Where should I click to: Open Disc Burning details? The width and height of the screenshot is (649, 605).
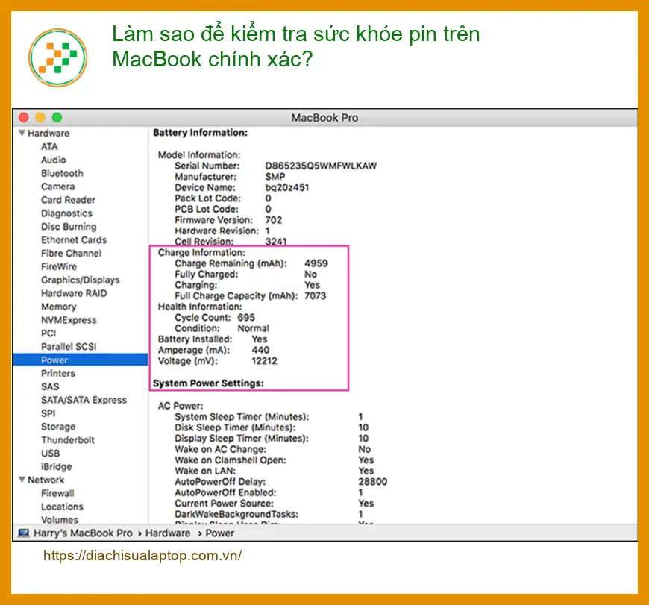pos(69,226)
